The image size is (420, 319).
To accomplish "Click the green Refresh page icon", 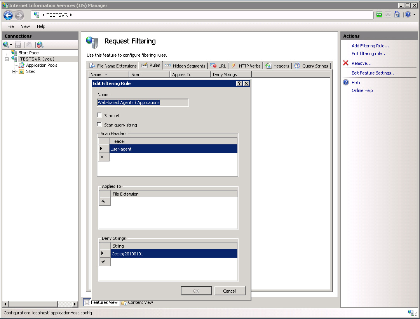I will [x=379, y=14].
